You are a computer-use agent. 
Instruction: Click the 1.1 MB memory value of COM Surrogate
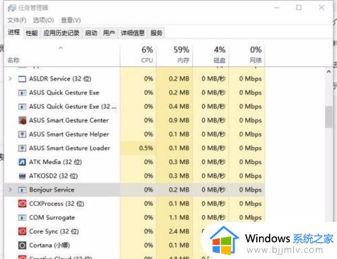pyautogui.click(x=179, y=218)
